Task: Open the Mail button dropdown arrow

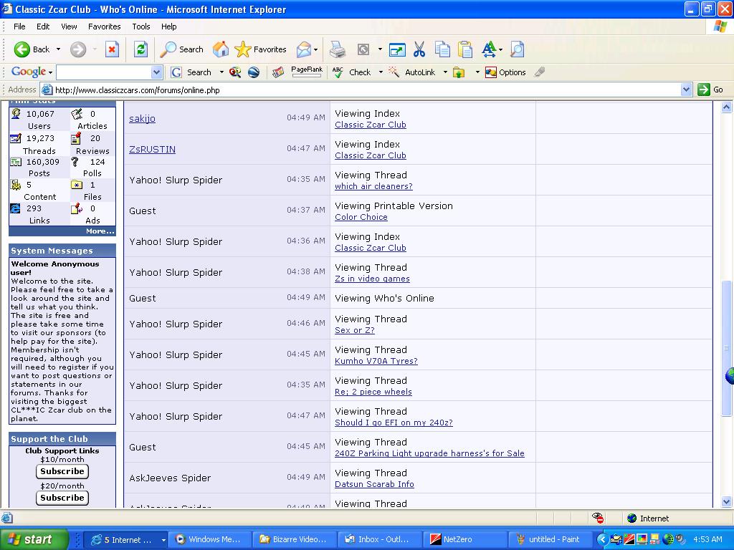Action: pyautogui.click(x=316, y=49)
